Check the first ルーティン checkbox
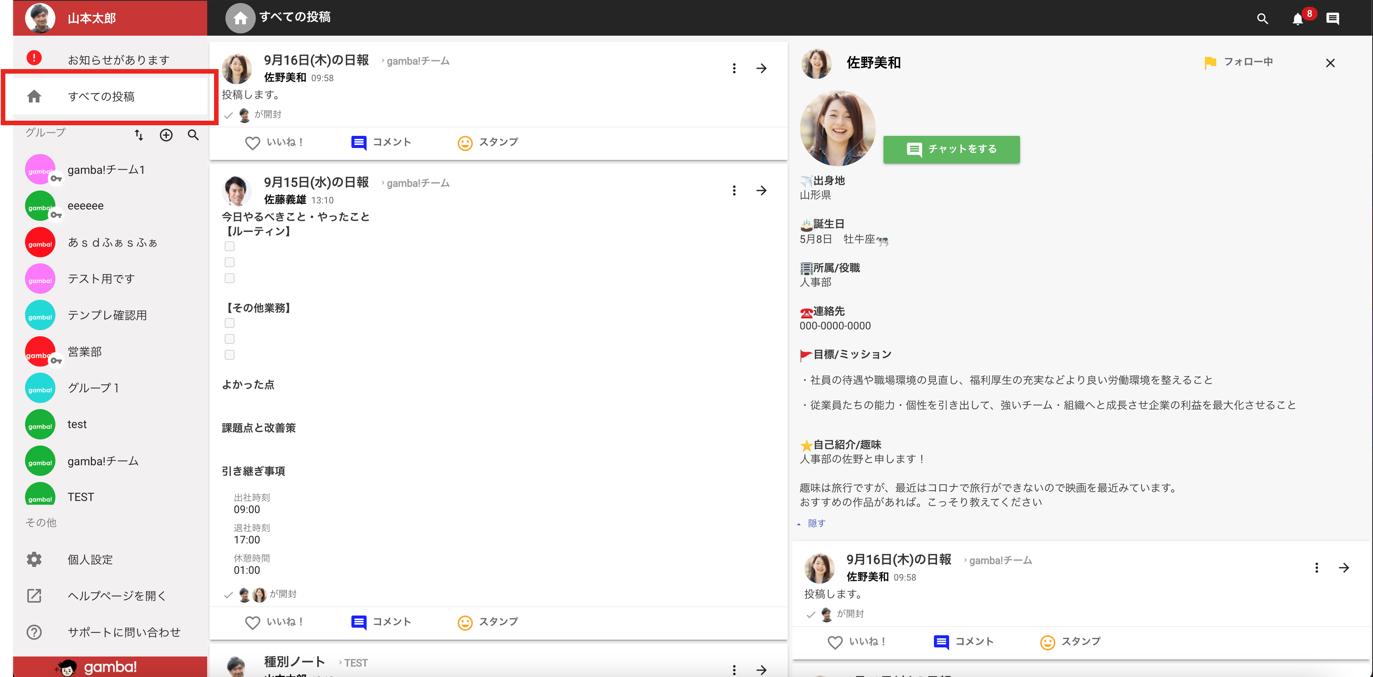Screen dimensions: 1373x677 [230, 246]
